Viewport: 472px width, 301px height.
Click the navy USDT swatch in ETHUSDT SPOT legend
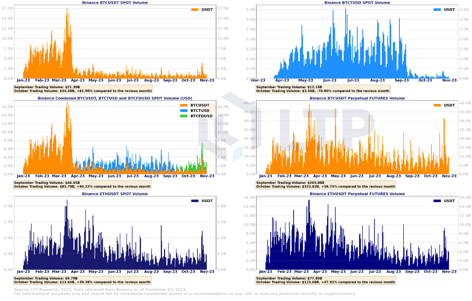[195, 201]
